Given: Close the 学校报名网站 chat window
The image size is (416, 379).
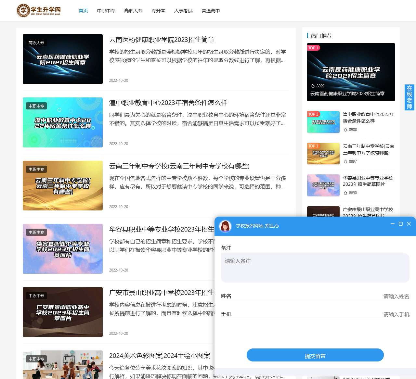Looking at the screenshot, I should (x=409, y=224).
